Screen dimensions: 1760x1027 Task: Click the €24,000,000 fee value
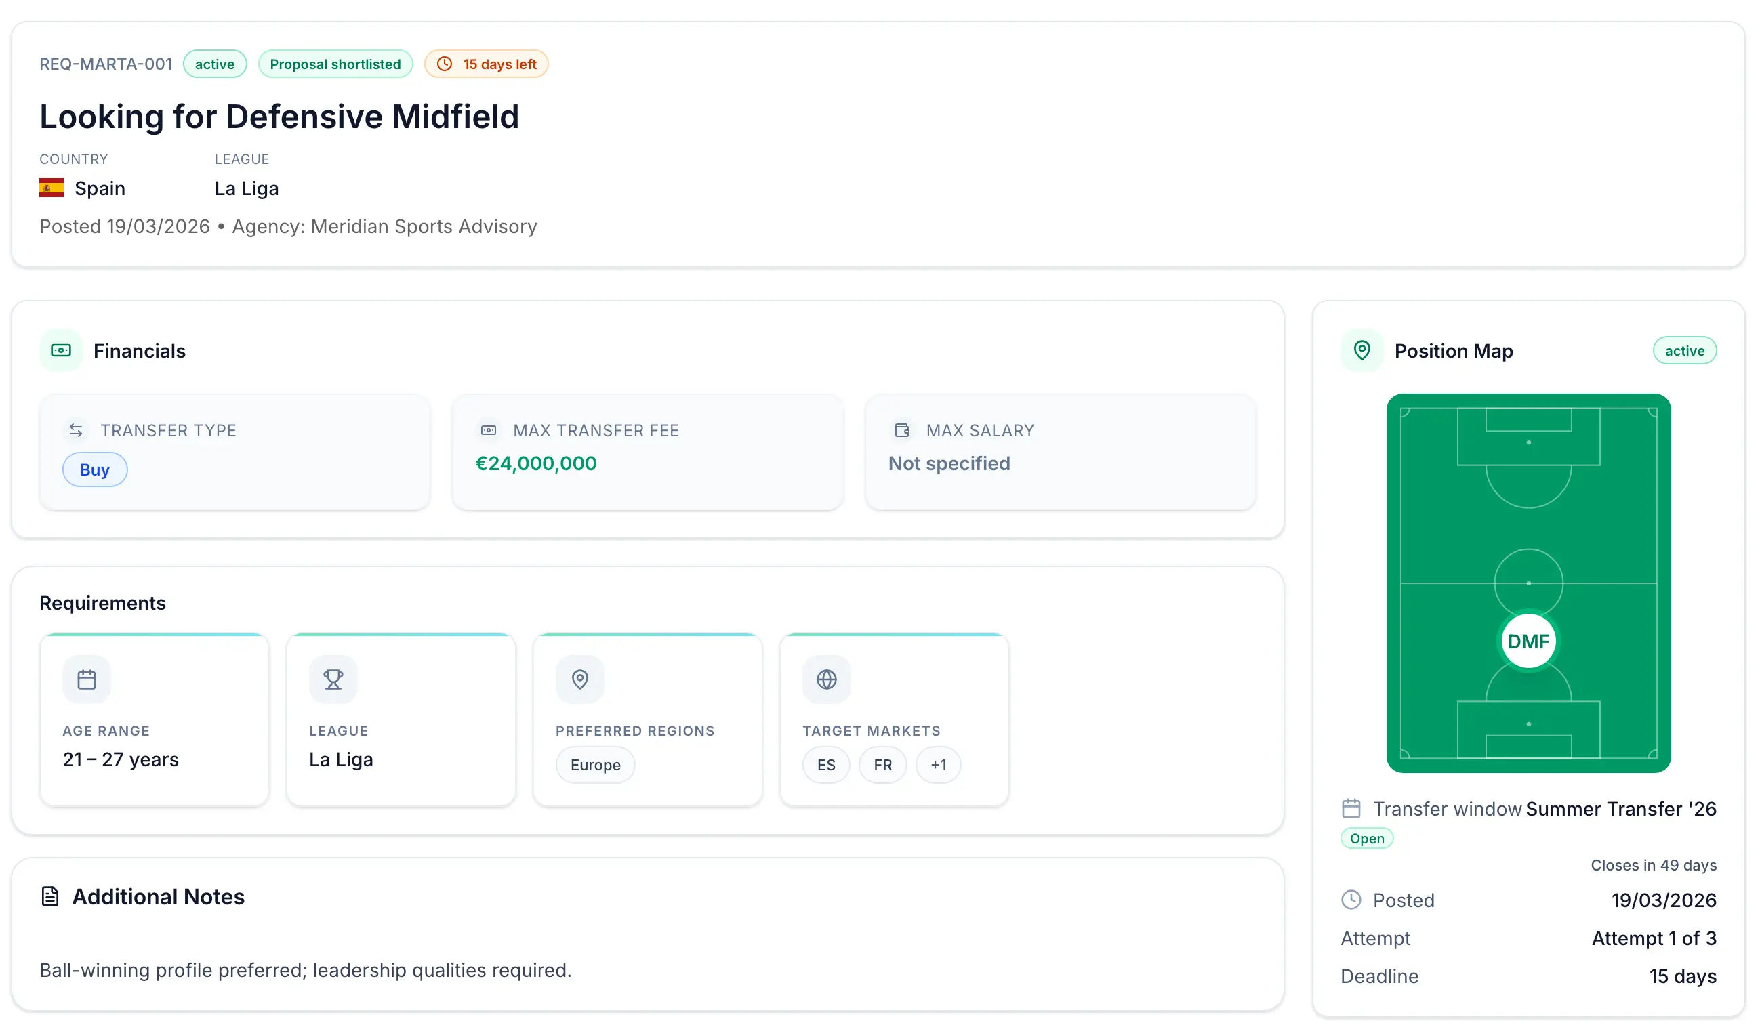pyautogui.click(x=536, y=463)
